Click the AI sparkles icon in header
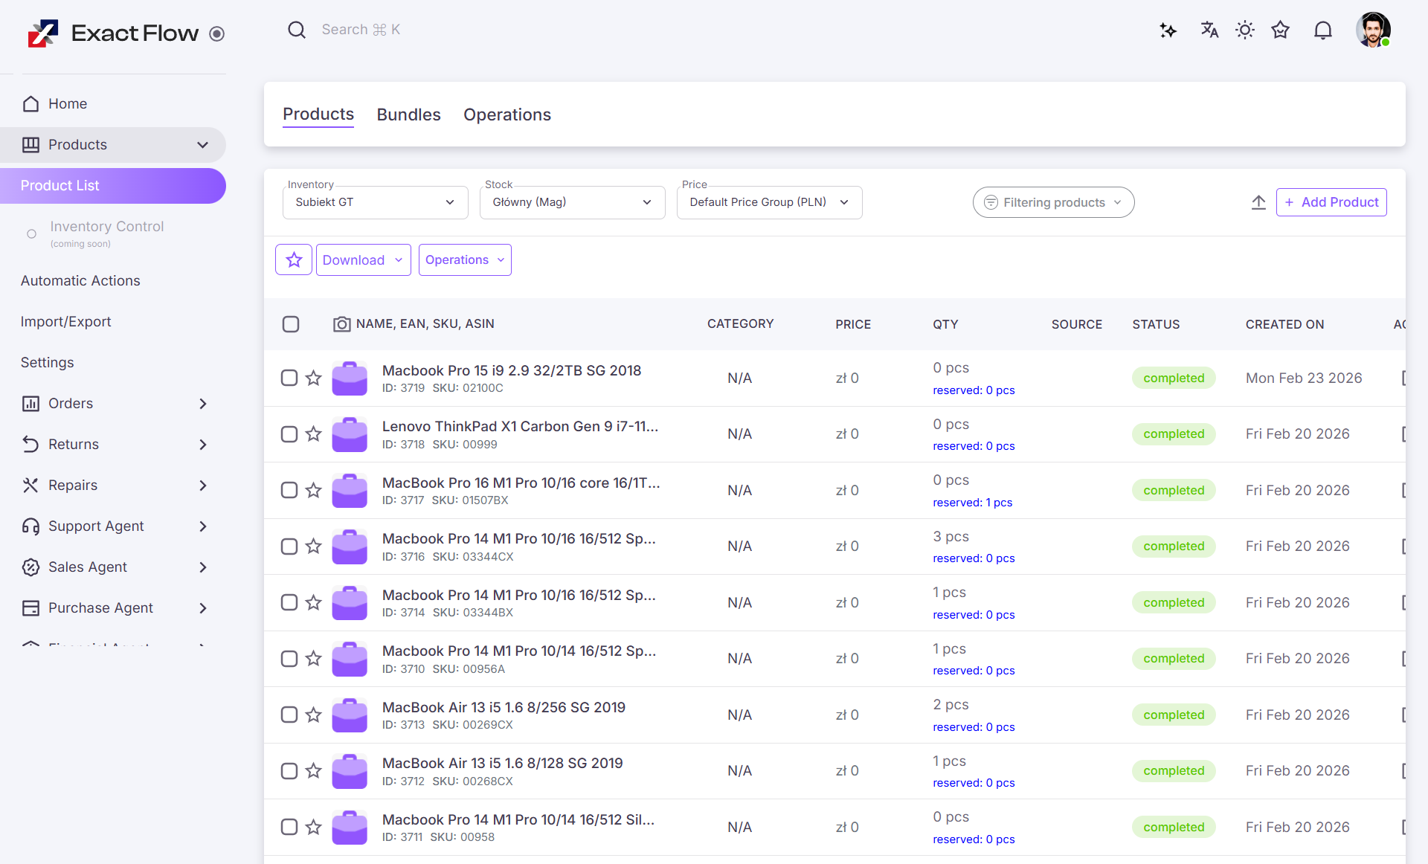Viewport: 1428px width, 864px height. coord(1168,30)
